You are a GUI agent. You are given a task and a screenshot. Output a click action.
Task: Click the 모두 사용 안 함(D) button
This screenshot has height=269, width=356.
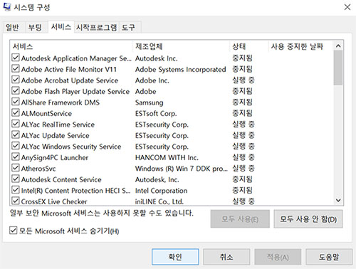308,219
